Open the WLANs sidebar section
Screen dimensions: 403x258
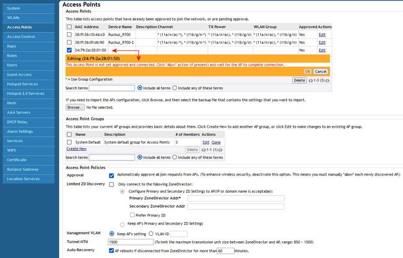[x=13, y=17]
